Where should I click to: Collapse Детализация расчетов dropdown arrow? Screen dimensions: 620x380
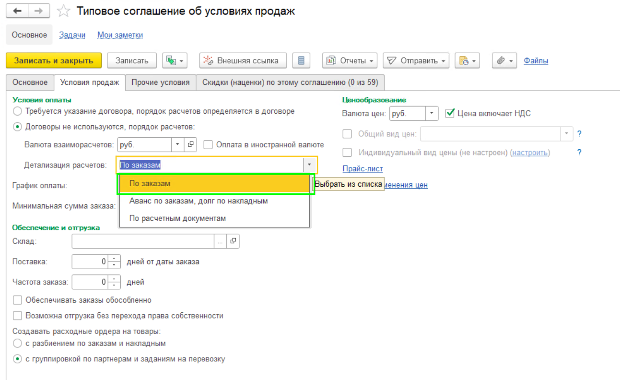(x=310, y=165)
